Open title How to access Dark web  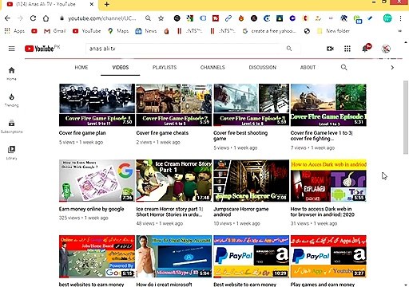pos(323,211)
